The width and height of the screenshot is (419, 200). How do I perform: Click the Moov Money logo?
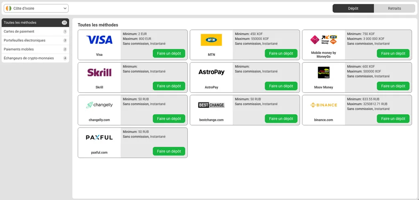[323, 72]
